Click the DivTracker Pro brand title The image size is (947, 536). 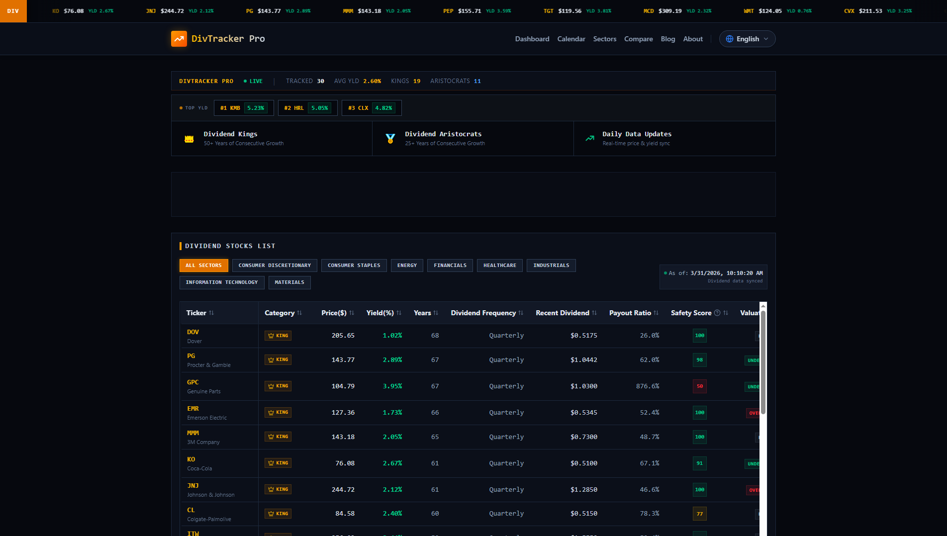coord(228,39)
